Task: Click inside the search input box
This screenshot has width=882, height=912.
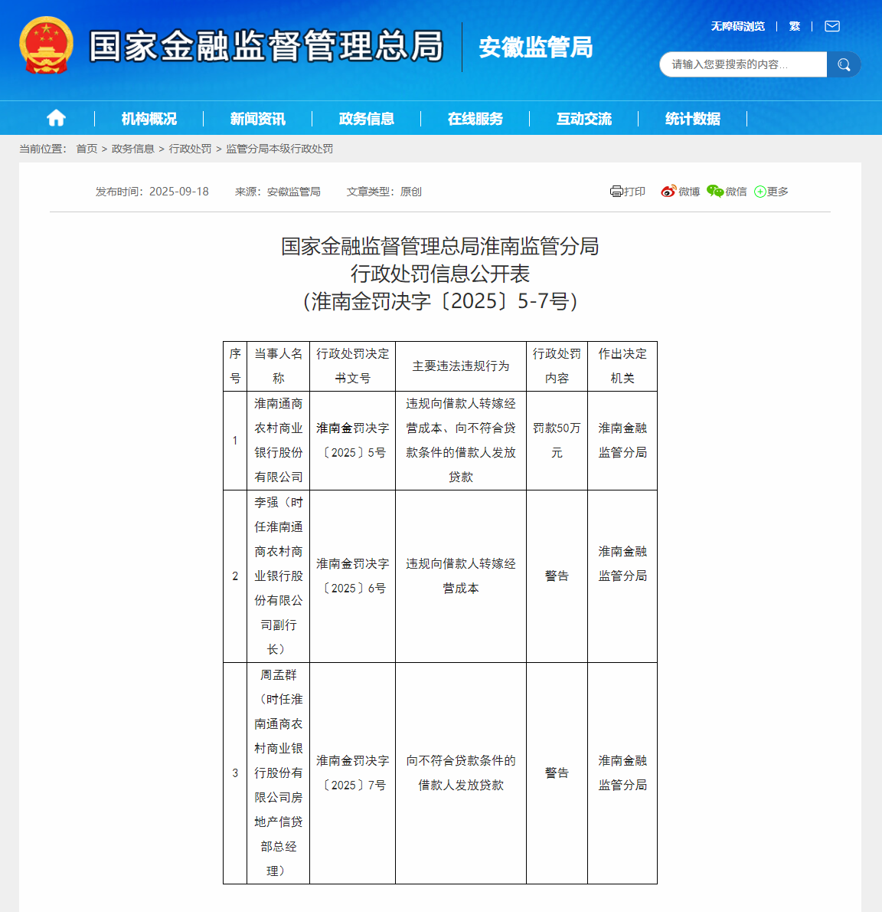Action: tap(739, 64)
